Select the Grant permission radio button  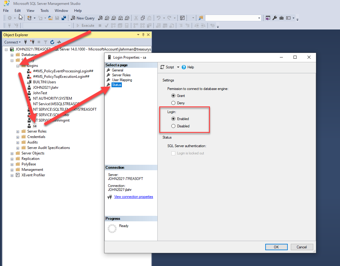click(173, 96)
